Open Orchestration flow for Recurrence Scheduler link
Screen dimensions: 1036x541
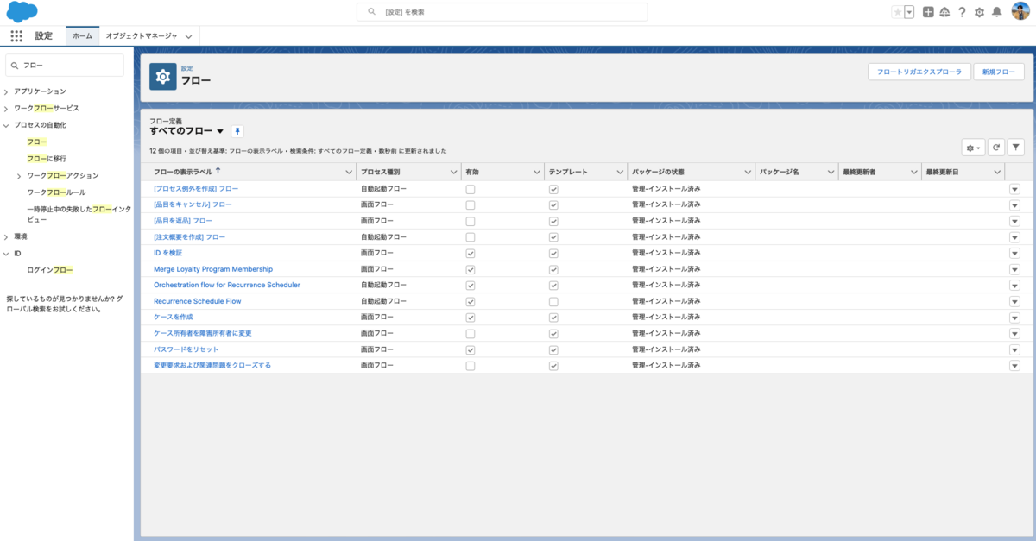(227, 285)
